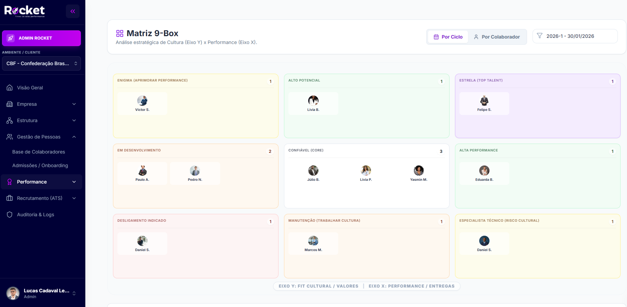Click the org-chart icon next to Estrutura
The height and width of the screenshot is (307, 627).
coord(10,120)
